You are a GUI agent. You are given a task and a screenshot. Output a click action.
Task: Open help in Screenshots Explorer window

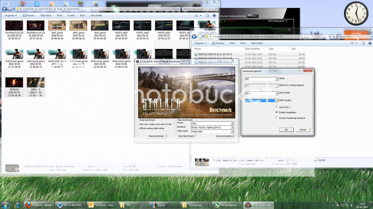[x=214, y=15]
